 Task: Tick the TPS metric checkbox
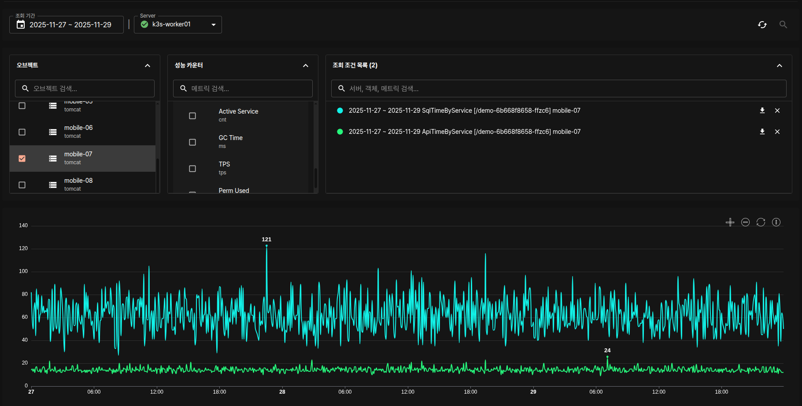[x=192, y=169]
